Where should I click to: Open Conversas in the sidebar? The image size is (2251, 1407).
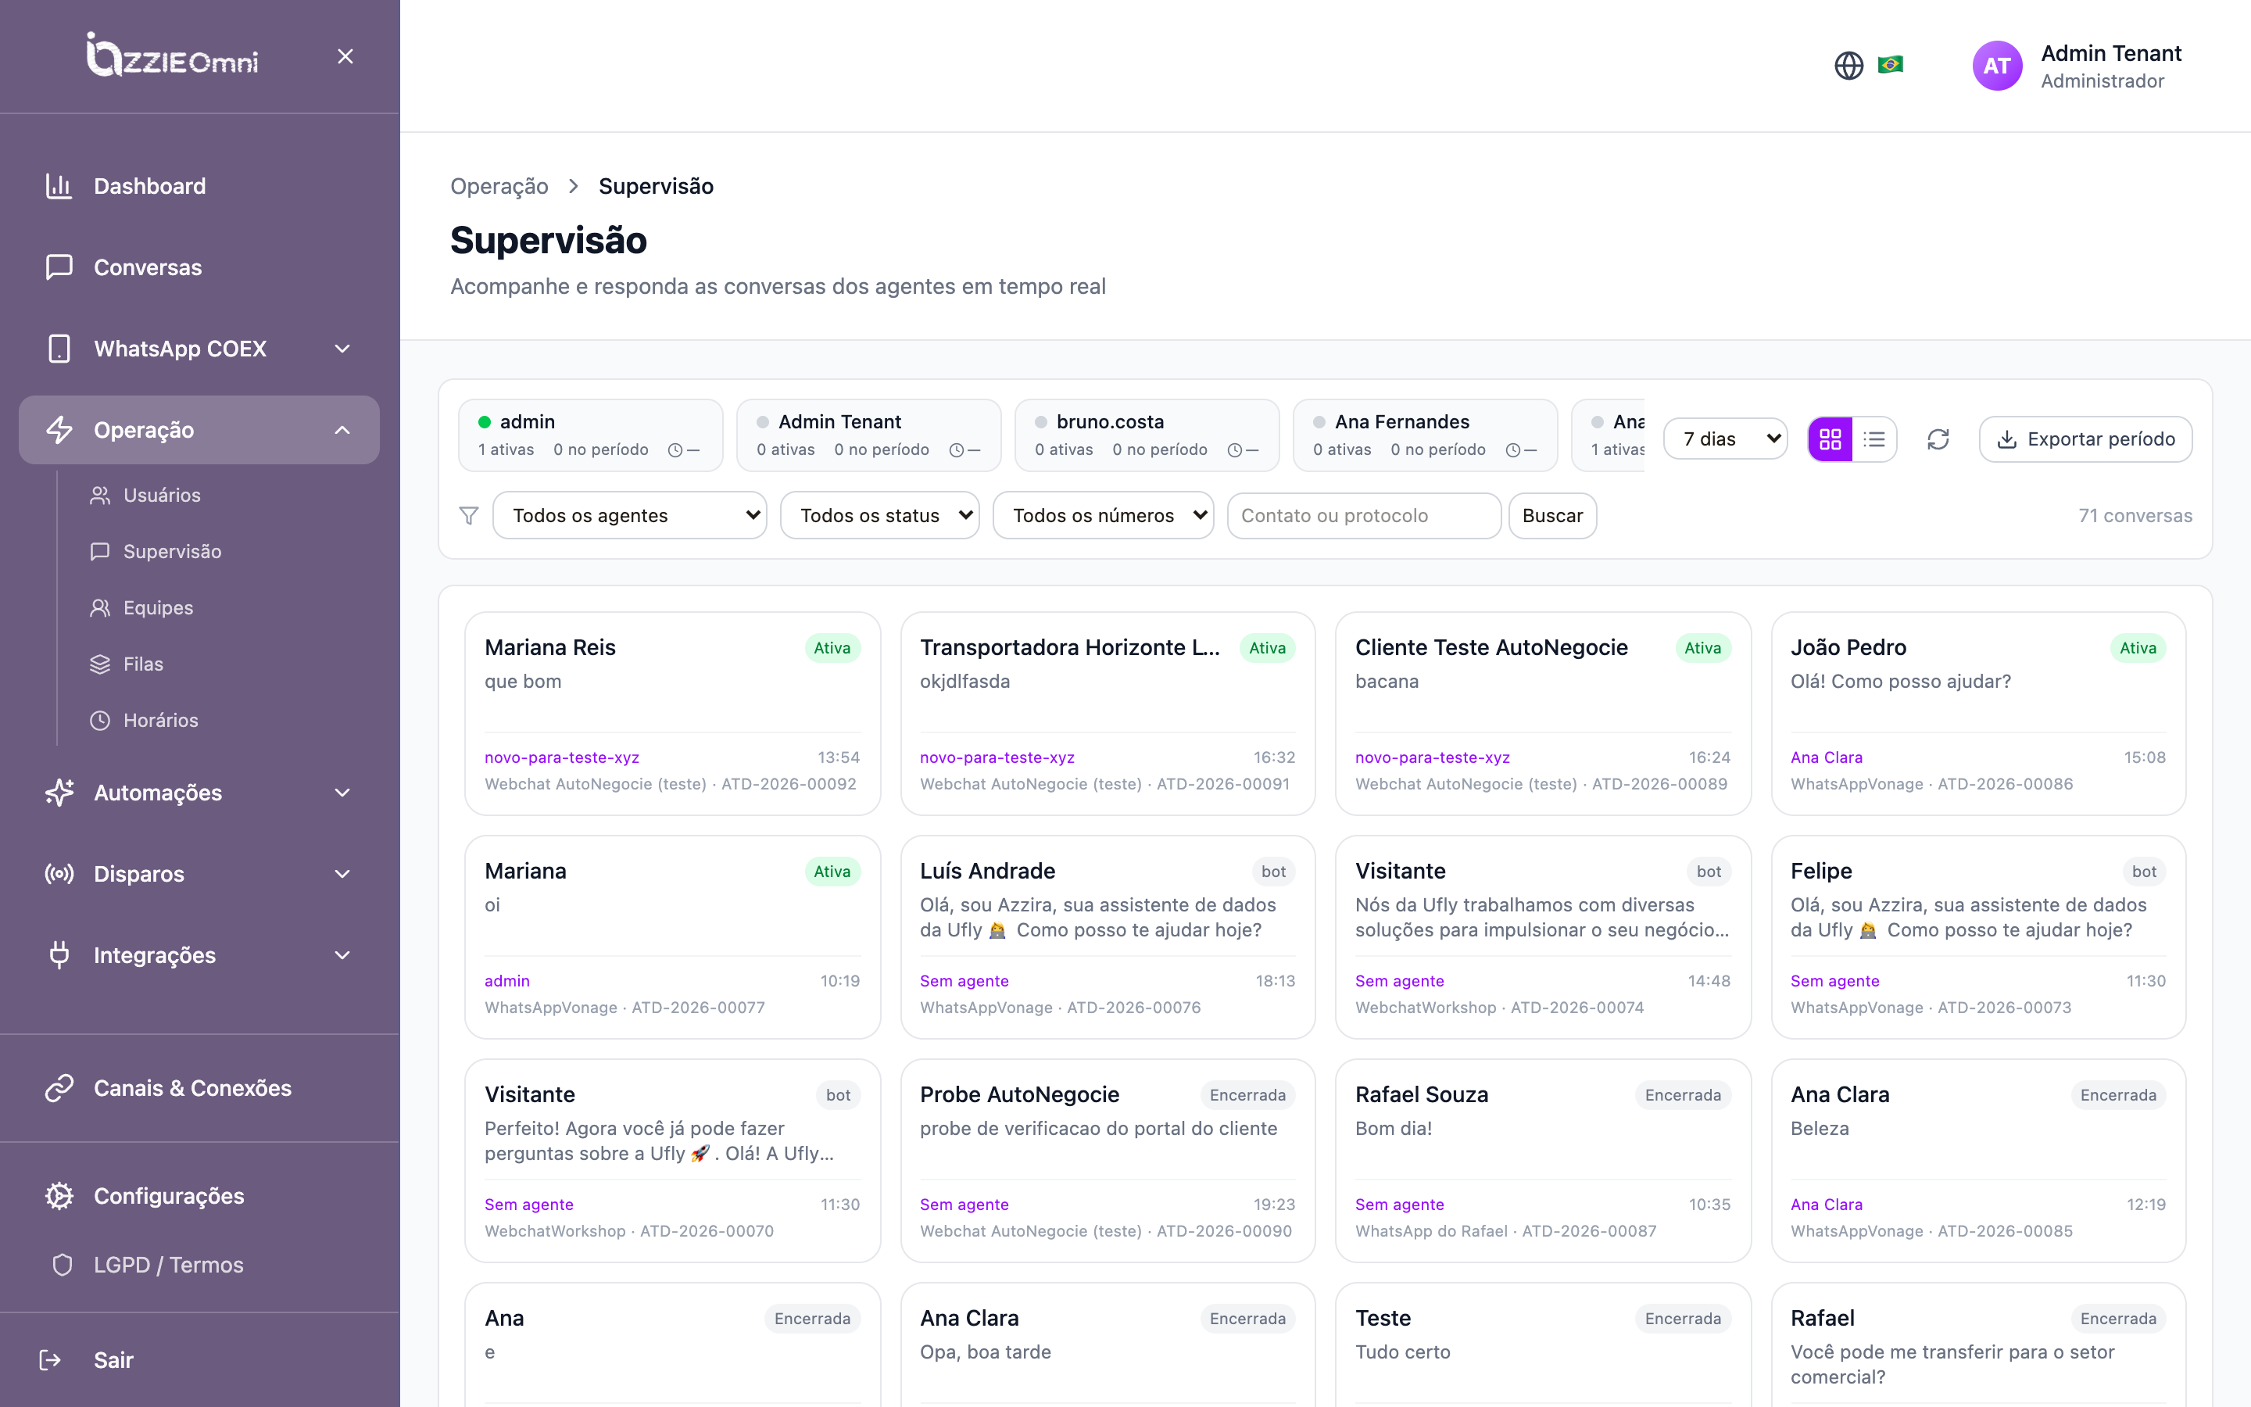coord(199,267)
